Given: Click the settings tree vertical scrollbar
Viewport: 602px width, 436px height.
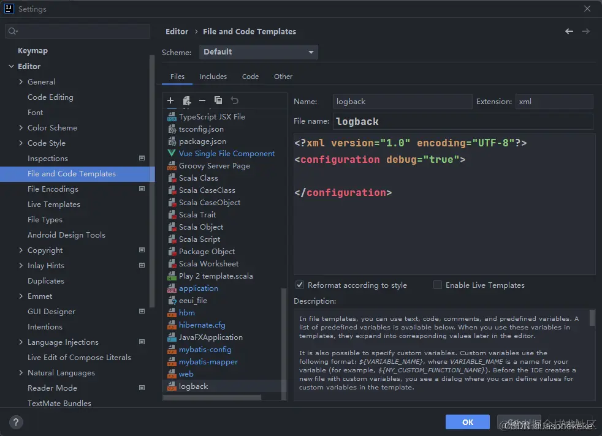Looking at the screenshot, I should [x=152, y=181].
